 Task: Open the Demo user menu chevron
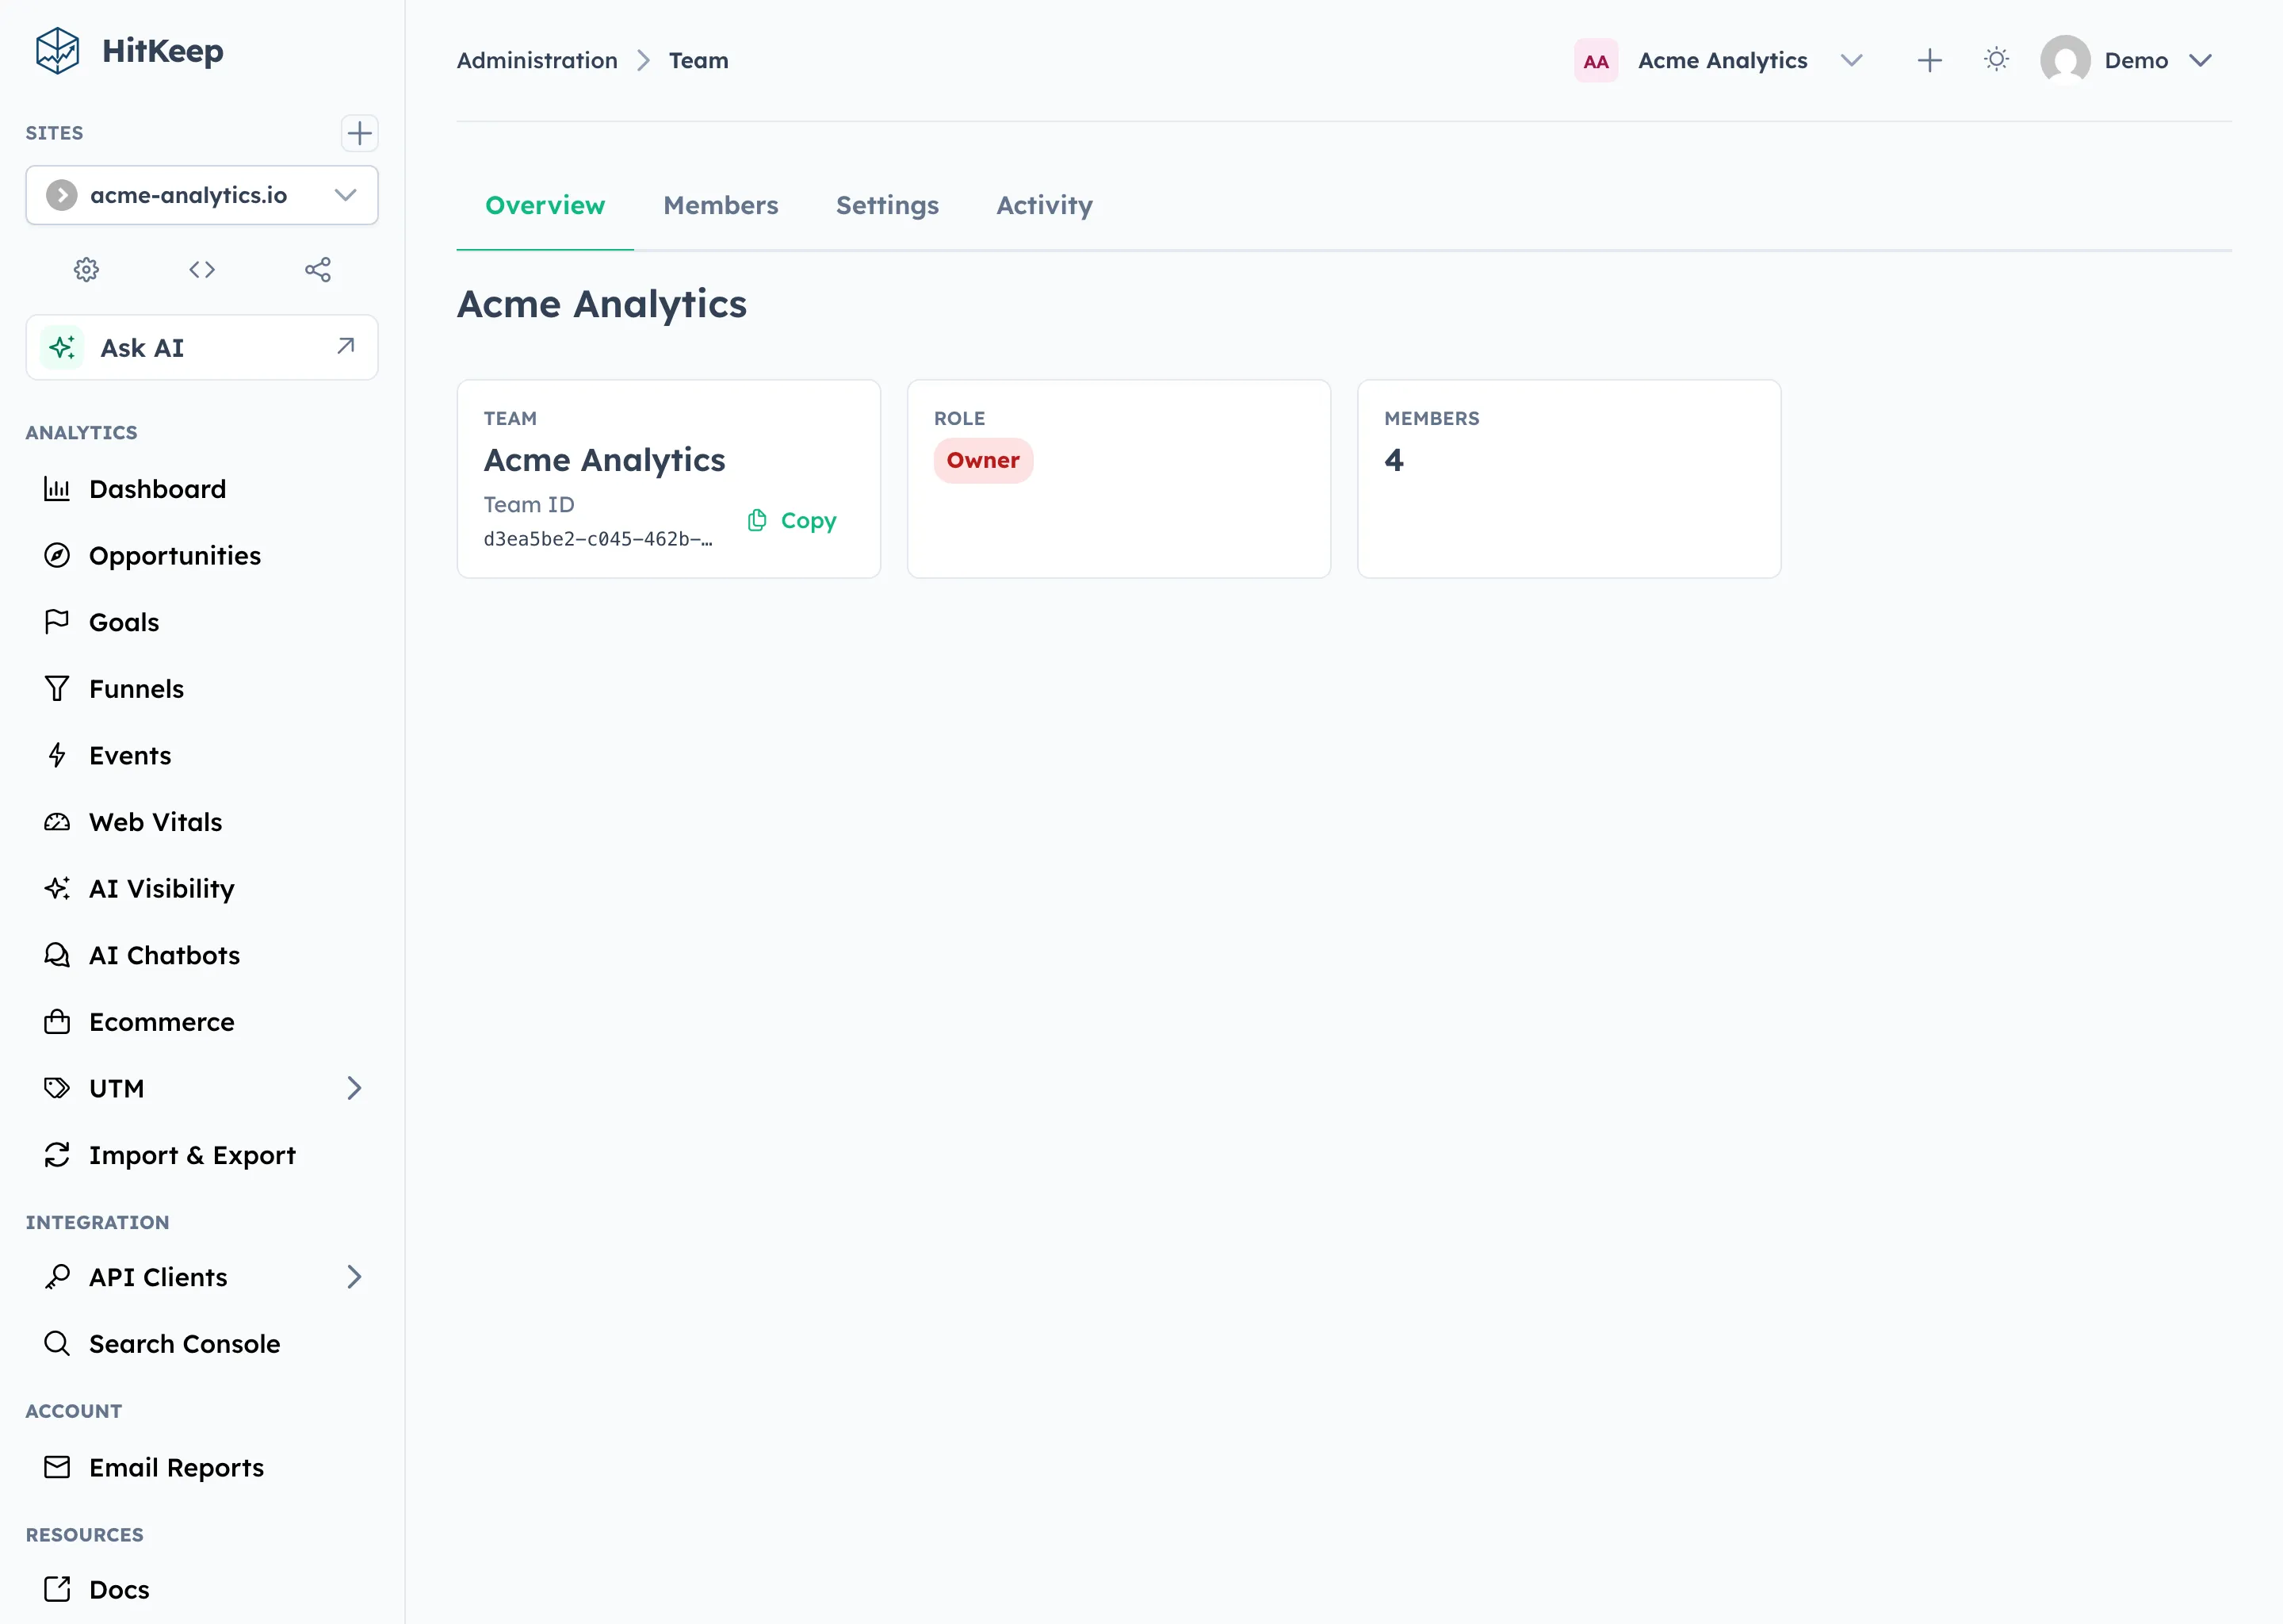click(2200, 60)
